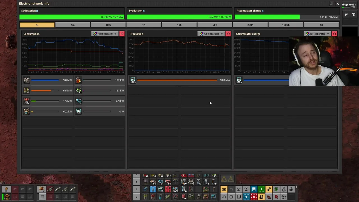Image resolution: width=359 pixels, height=202 pixels.
Task: Select the green Upgrade planner tool
Action: click(261, 189)
